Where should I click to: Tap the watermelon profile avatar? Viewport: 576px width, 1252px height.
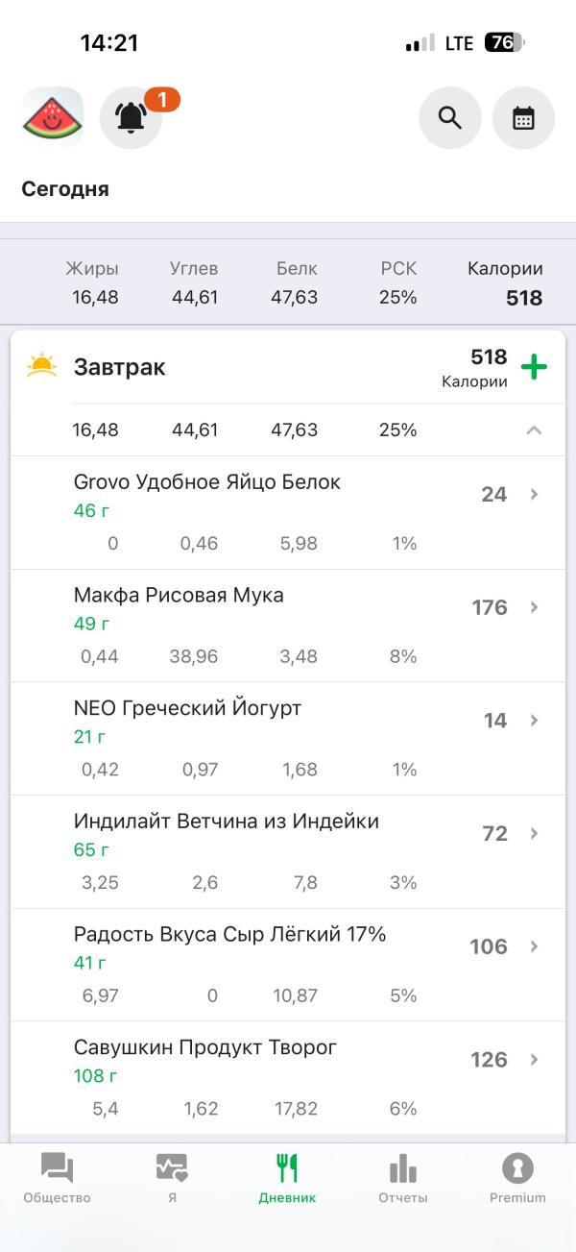[x=53, y=117]
